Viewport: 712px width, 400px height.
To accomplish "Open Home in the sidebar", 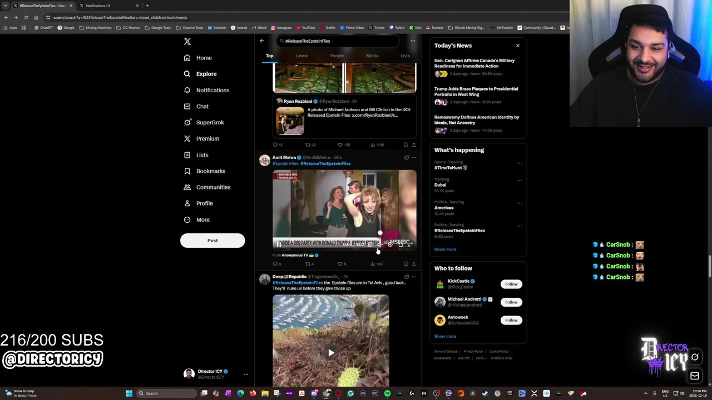I will [x=197, y=58].
